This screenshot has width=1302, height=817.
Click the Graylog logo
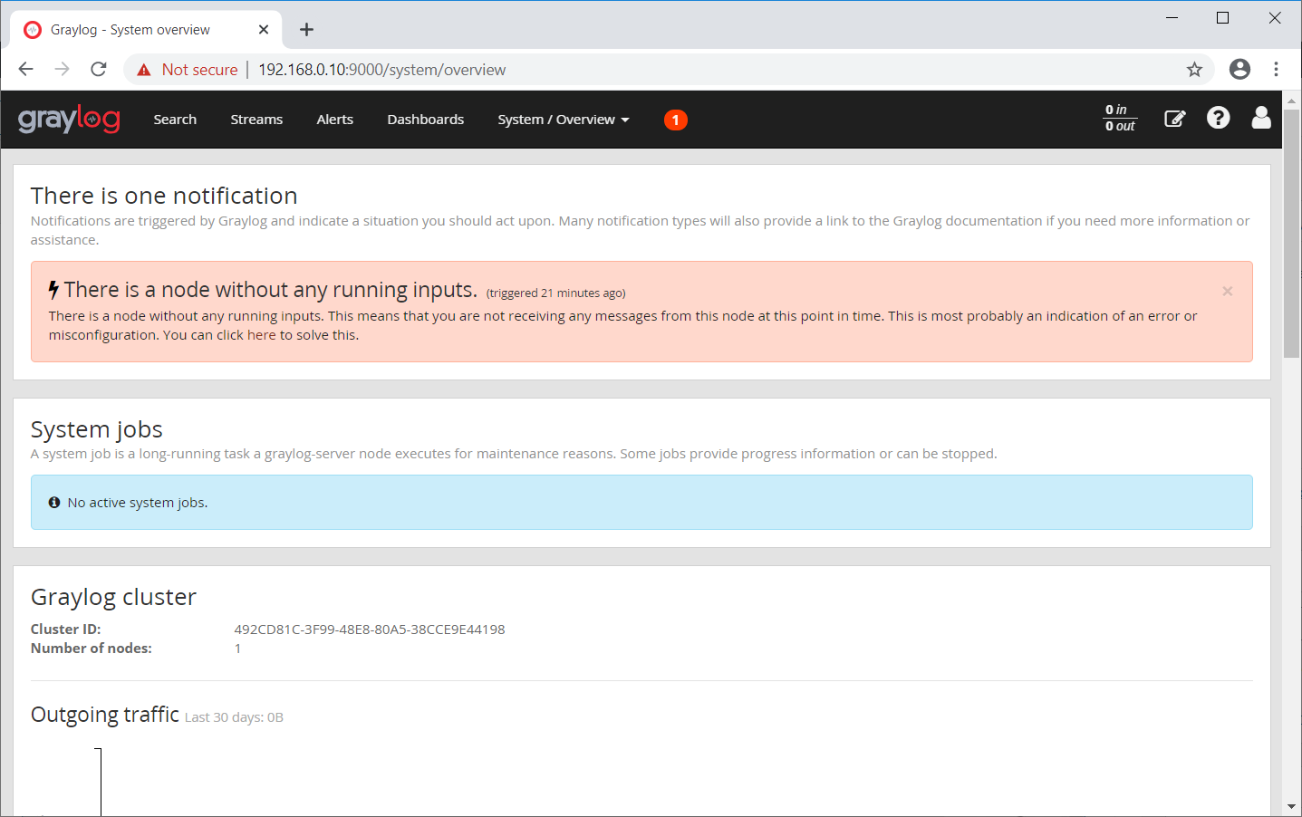(69, 120)
